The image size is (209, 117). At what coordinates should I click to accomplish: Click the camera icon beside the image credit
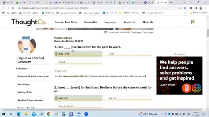(x=105, y=32)
